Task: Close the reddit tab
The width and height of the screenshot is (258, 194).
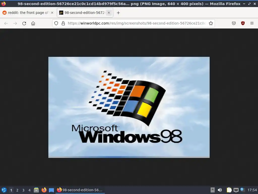Action: click(x=52, y=13)
